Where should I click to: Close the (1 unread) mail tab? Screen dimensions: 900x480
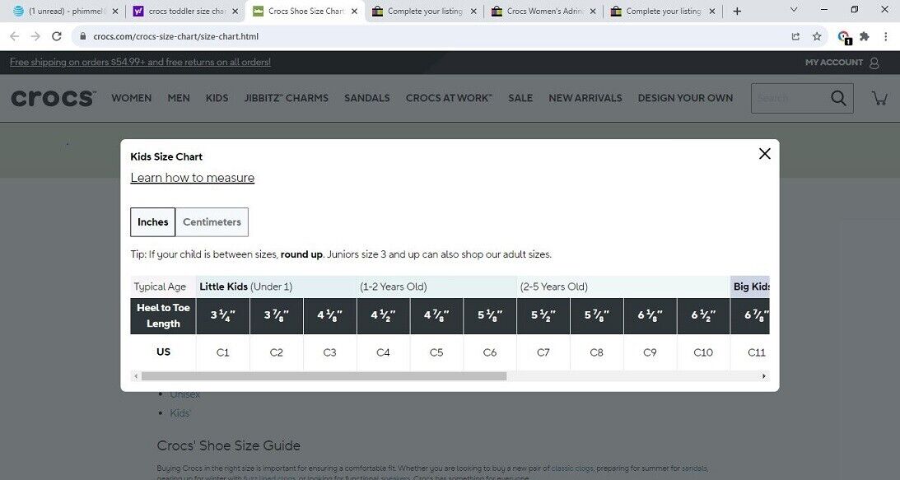(114, 11)
